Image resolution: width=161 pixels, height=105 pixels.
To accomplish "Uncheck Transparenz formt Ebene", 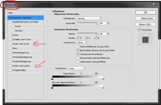I will [77, 54].
